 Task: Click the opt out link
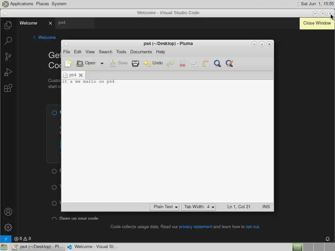252,227
